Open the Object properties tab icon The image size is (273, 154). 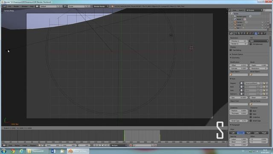(247, 33)
